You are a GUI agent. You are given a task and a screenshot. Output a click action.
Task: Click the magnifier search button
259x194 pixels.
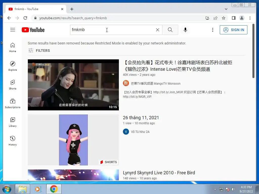coord(170,30)
